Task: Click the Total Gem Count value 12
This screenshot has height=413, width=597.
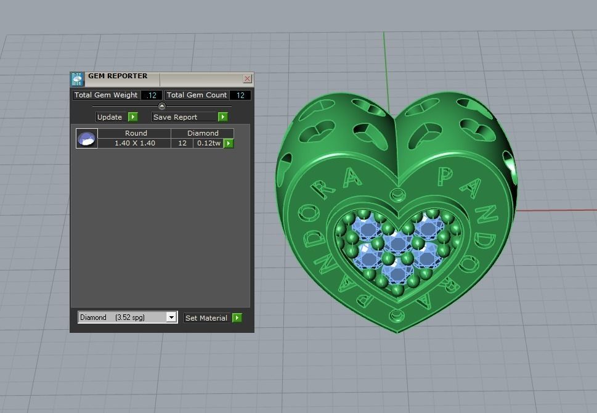Action: click(x=240, y=96)
